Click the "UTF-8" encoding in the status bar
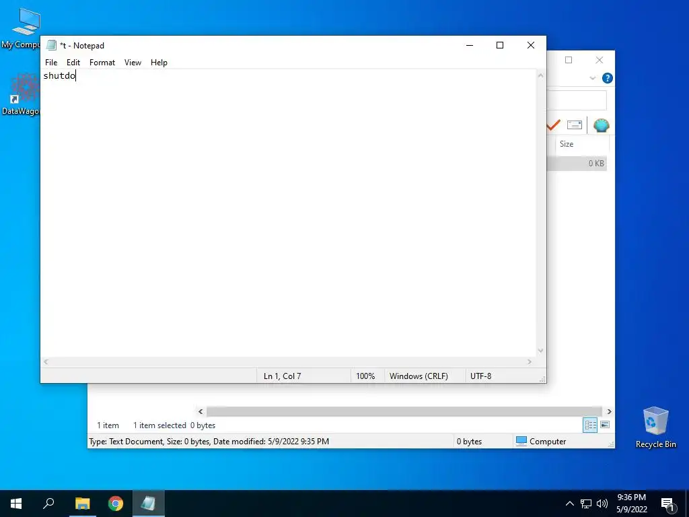 pyautogui.click(x=480, y=376)
